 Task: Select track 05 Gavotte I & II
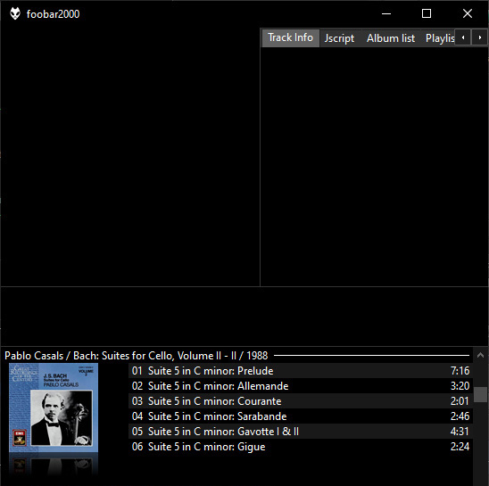click(301, 432)
